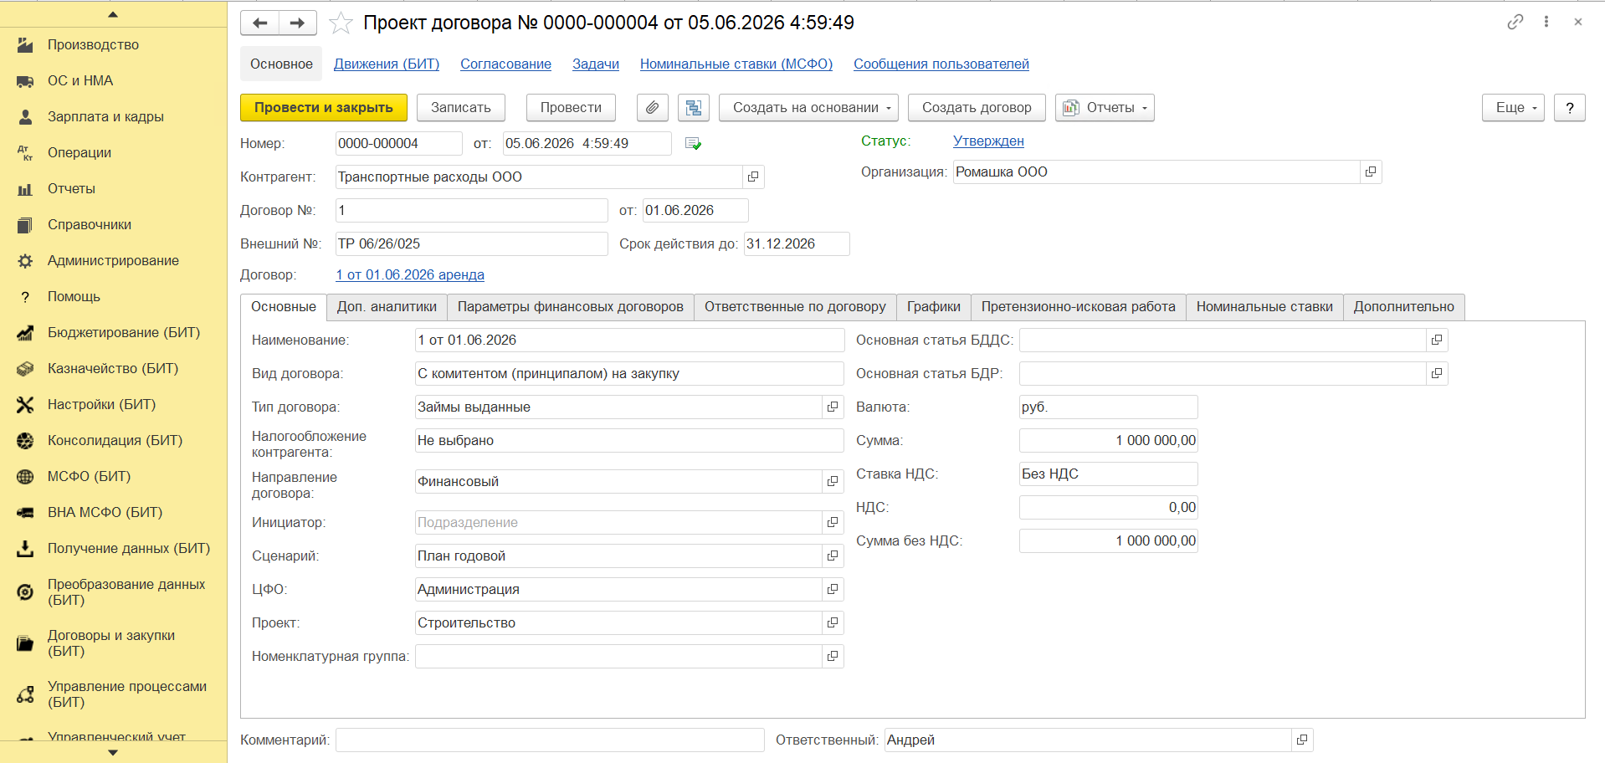Open the Справочники books icon

[25, 225]
